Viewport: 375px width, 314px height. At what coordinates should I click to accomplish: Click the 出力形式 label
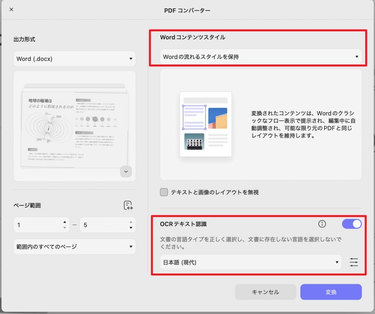pos(25,39)
